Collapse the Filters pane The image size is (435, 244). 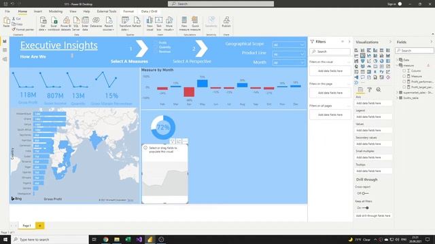(x=349, y=41)
